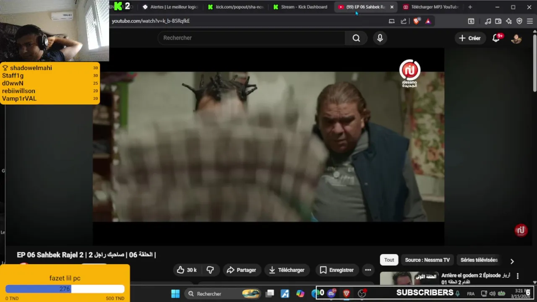The height and width of the screenshot is (302, 537).
Task: Open options menu for Arrière el godem video
Action: pyautogui.click(x=517, y=276)
